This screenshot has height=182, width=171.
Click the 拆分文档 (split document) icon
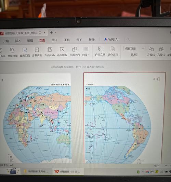113,49
